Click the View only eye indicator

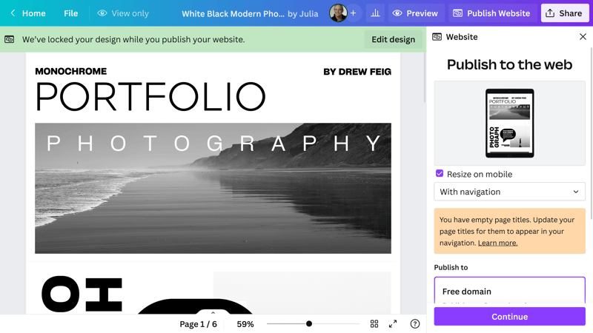point(123,13)
